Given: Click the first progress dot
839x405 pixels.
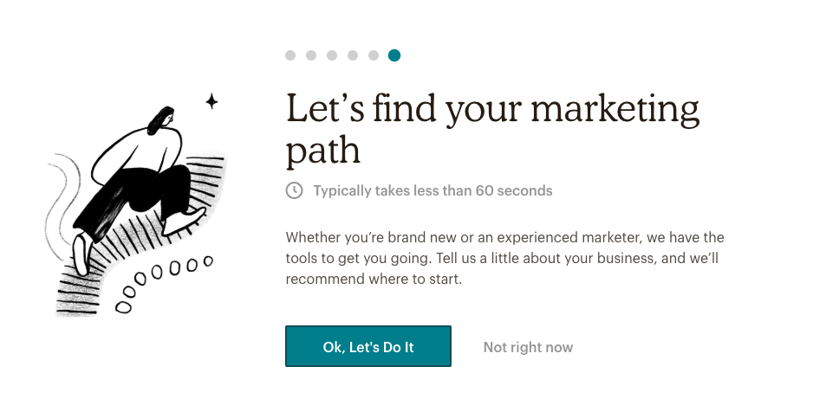Looking at the screenshot, I should point(290,55).
